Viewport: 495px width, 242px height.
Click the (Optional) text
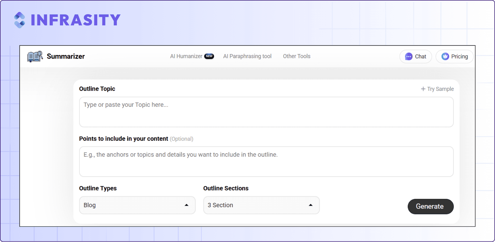coord(182,139)
